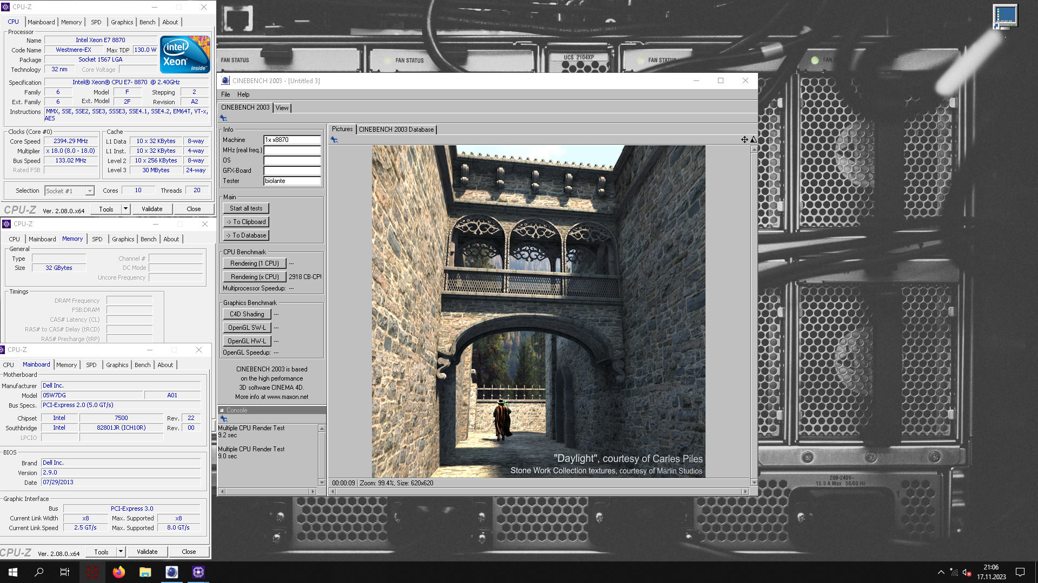The height and width of the screenshot is (583, 1038).
Task: Switch to CINEBENCH via taskbar icon
Action: pyautogui.click(x=171, y=572)
